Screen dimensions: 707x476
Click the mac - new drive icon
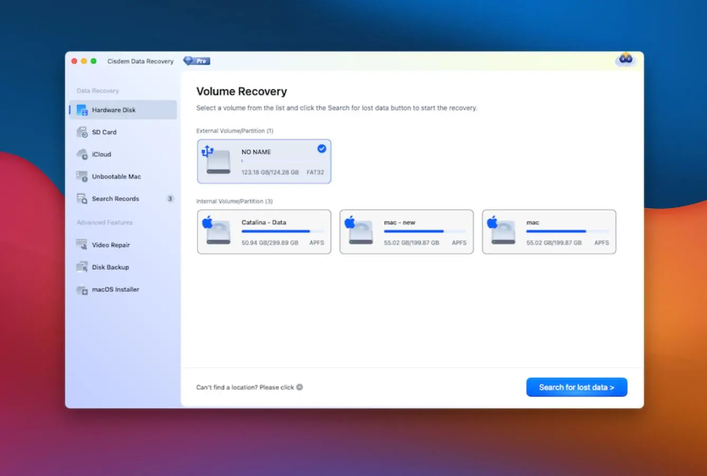[x=359, y=231]
